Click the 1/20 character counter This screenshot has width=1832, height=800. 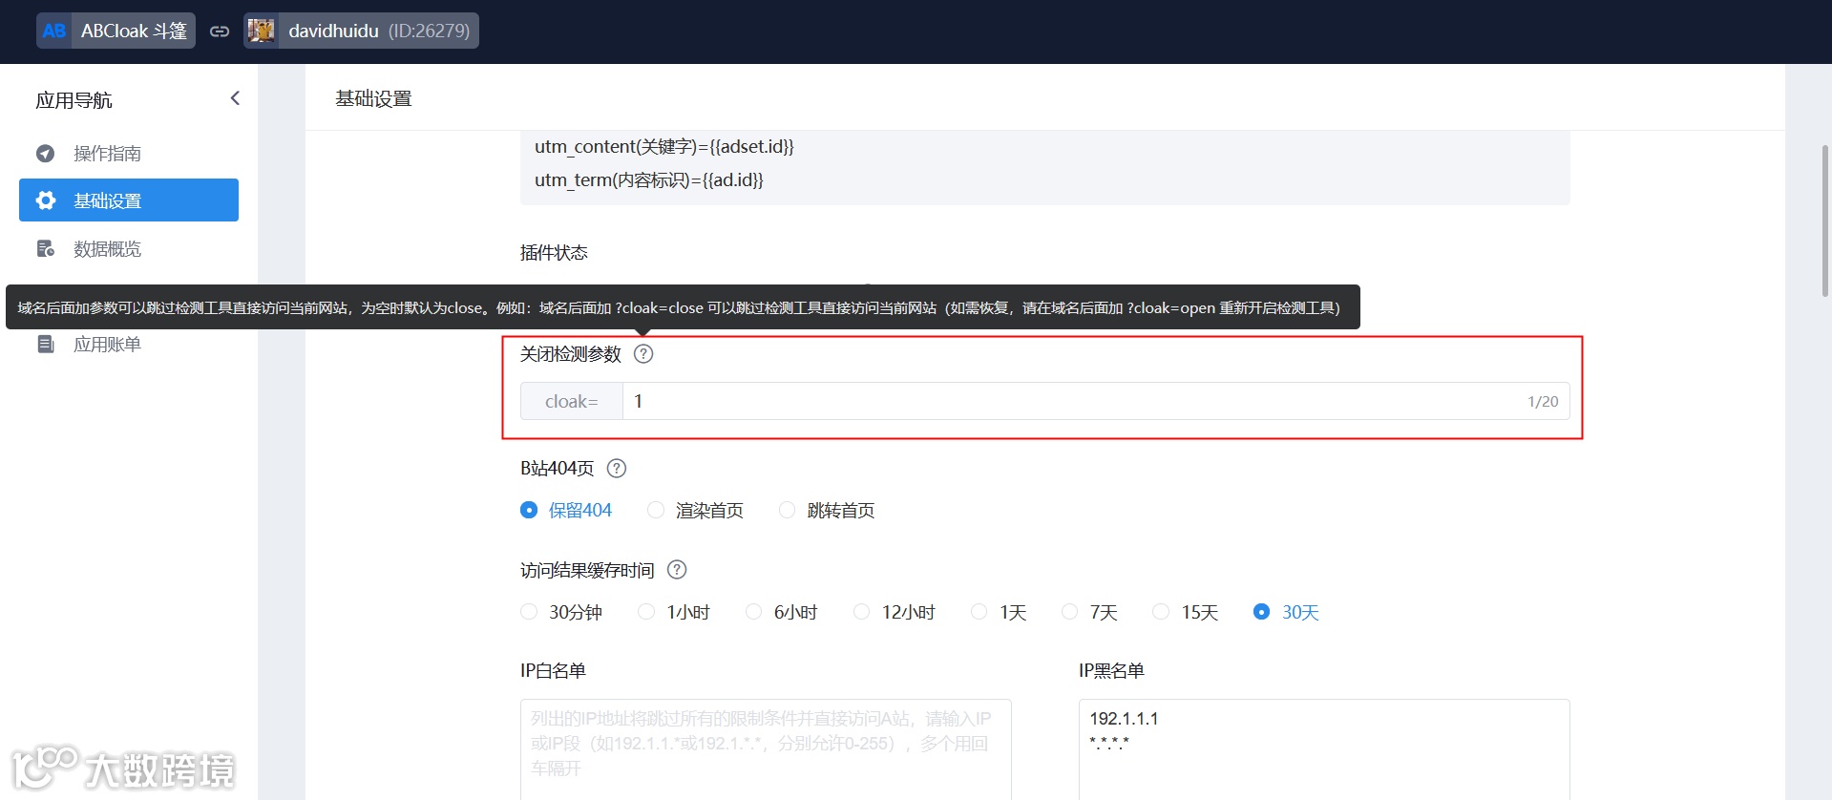[1543, 402]
